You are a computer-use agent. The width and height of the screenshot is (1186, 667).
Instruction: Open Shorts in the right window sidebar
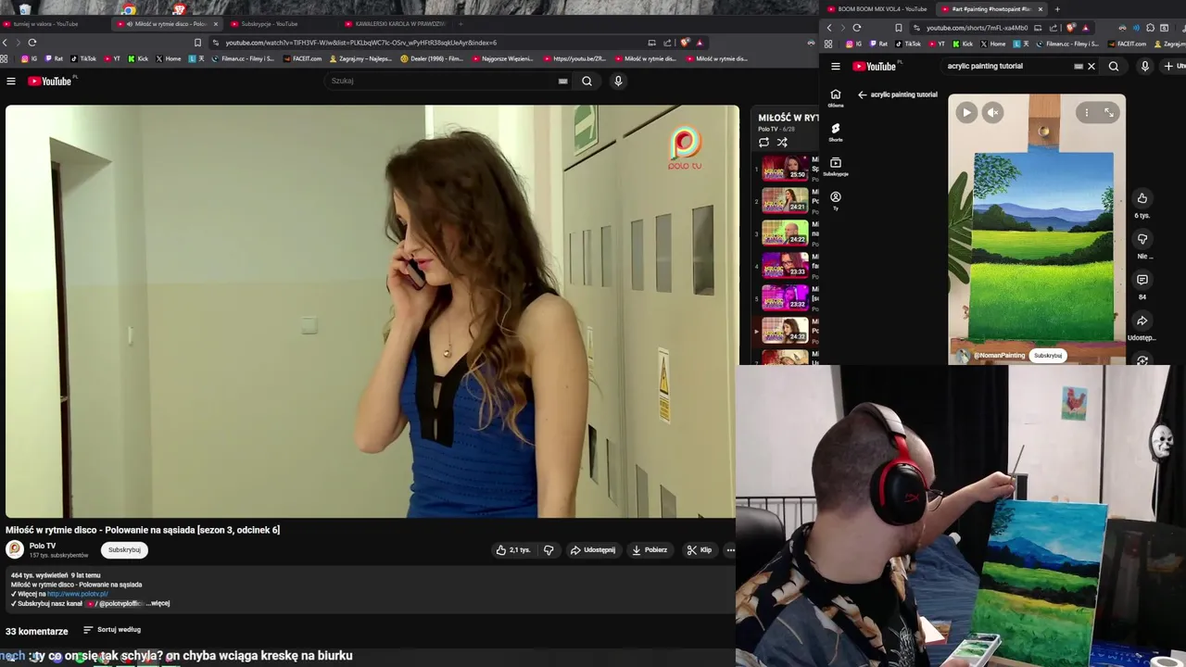click(x=836, y=132)
